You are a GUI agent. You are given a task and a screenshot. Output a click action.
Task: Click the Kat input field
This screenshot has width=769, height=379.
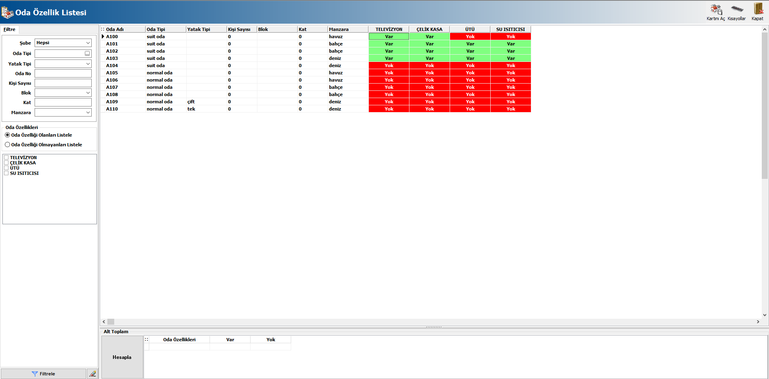pos(63,102)
